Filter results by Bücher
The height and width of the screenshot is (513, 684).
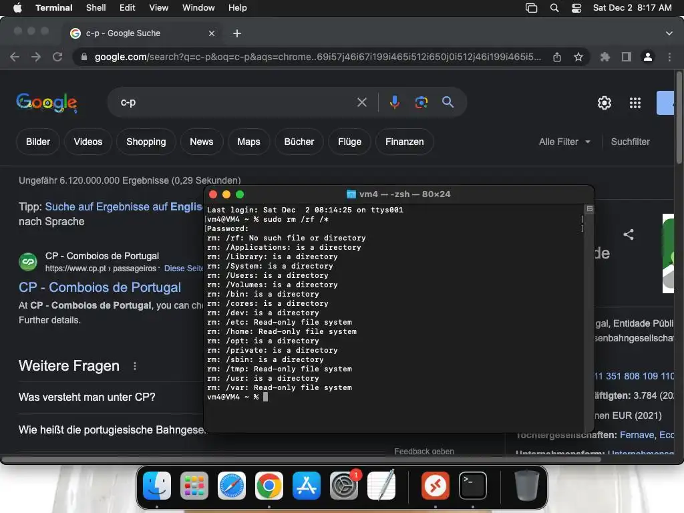pyautogui.click(x=299, y=142)
